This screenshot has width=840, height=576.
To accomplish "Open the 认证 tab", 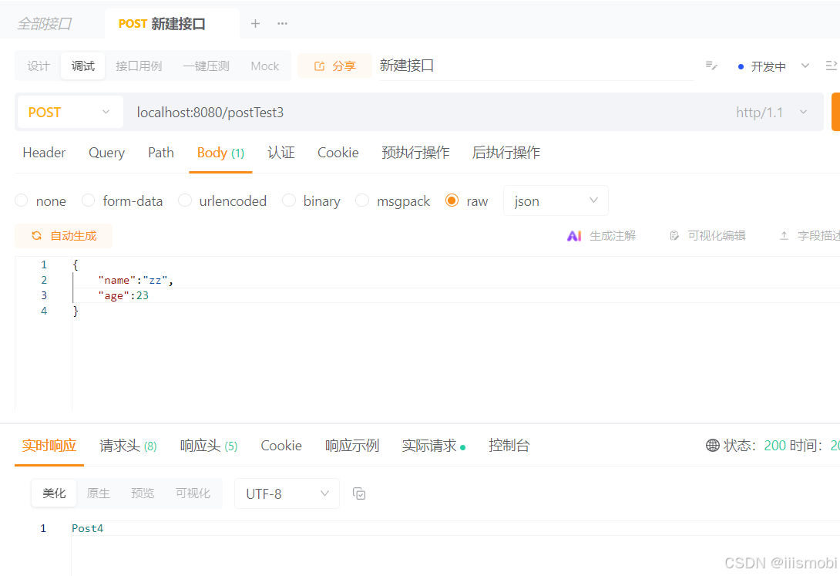I will tap(281, 153).
